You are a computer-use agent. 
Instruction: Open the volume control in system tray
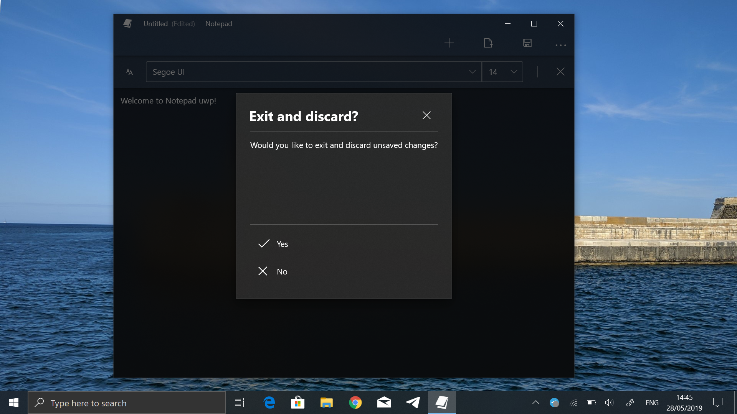point(609,402)
